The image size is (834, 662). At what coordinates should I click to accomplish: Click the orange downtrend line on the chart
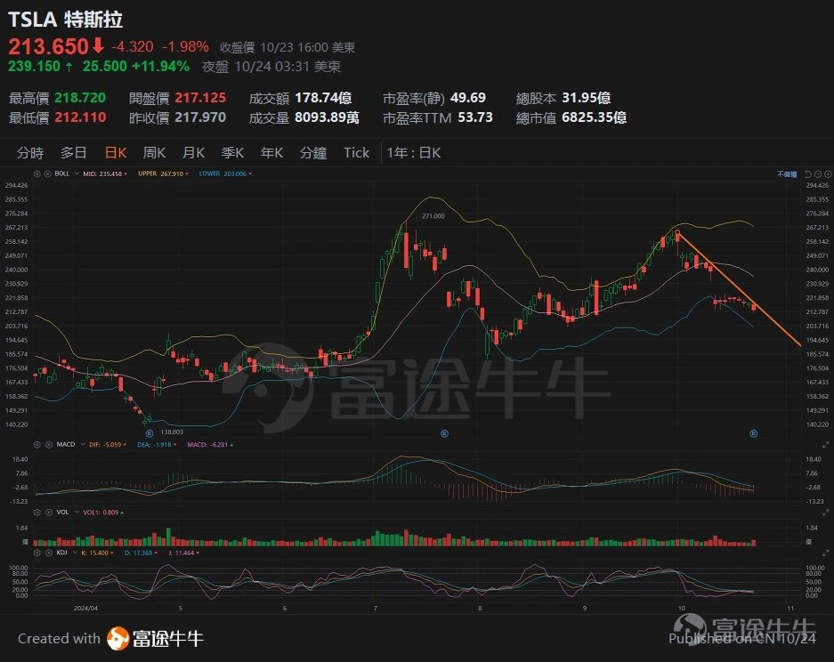click(x=739, y=288)
